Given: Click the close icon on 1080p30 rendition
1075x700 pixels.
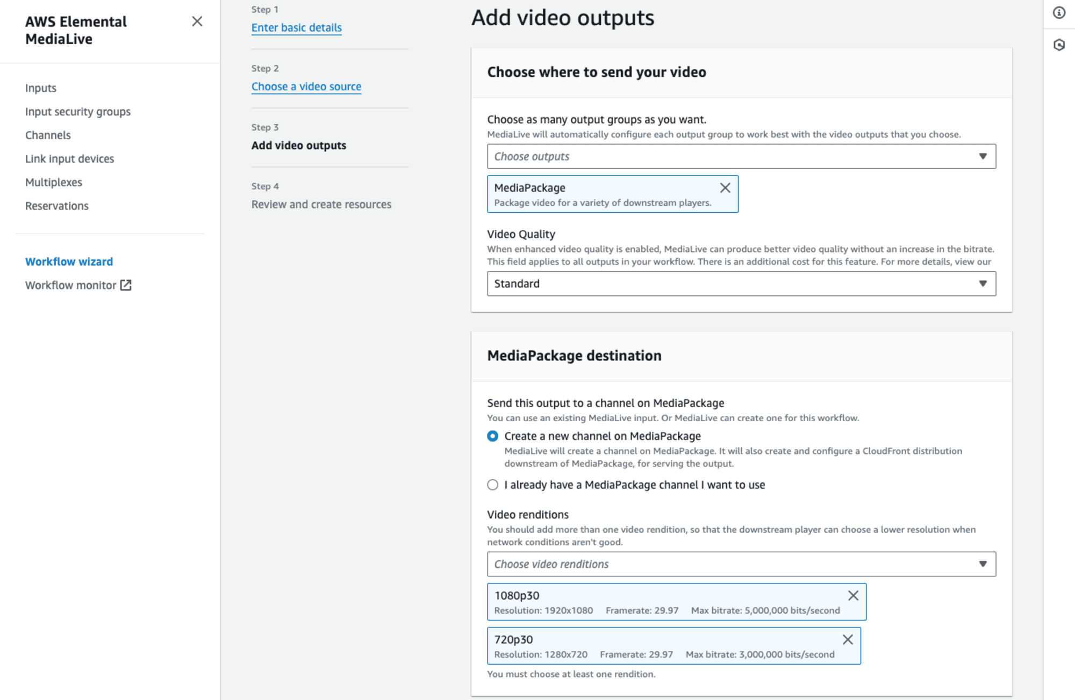Looking at the screenshot, I should tap(852, 595).
